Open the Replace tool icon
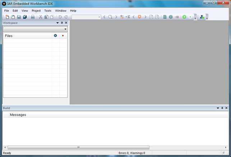The width and height of the screenshot is (231, 157). pyautogui.click(x=122, y=17)
